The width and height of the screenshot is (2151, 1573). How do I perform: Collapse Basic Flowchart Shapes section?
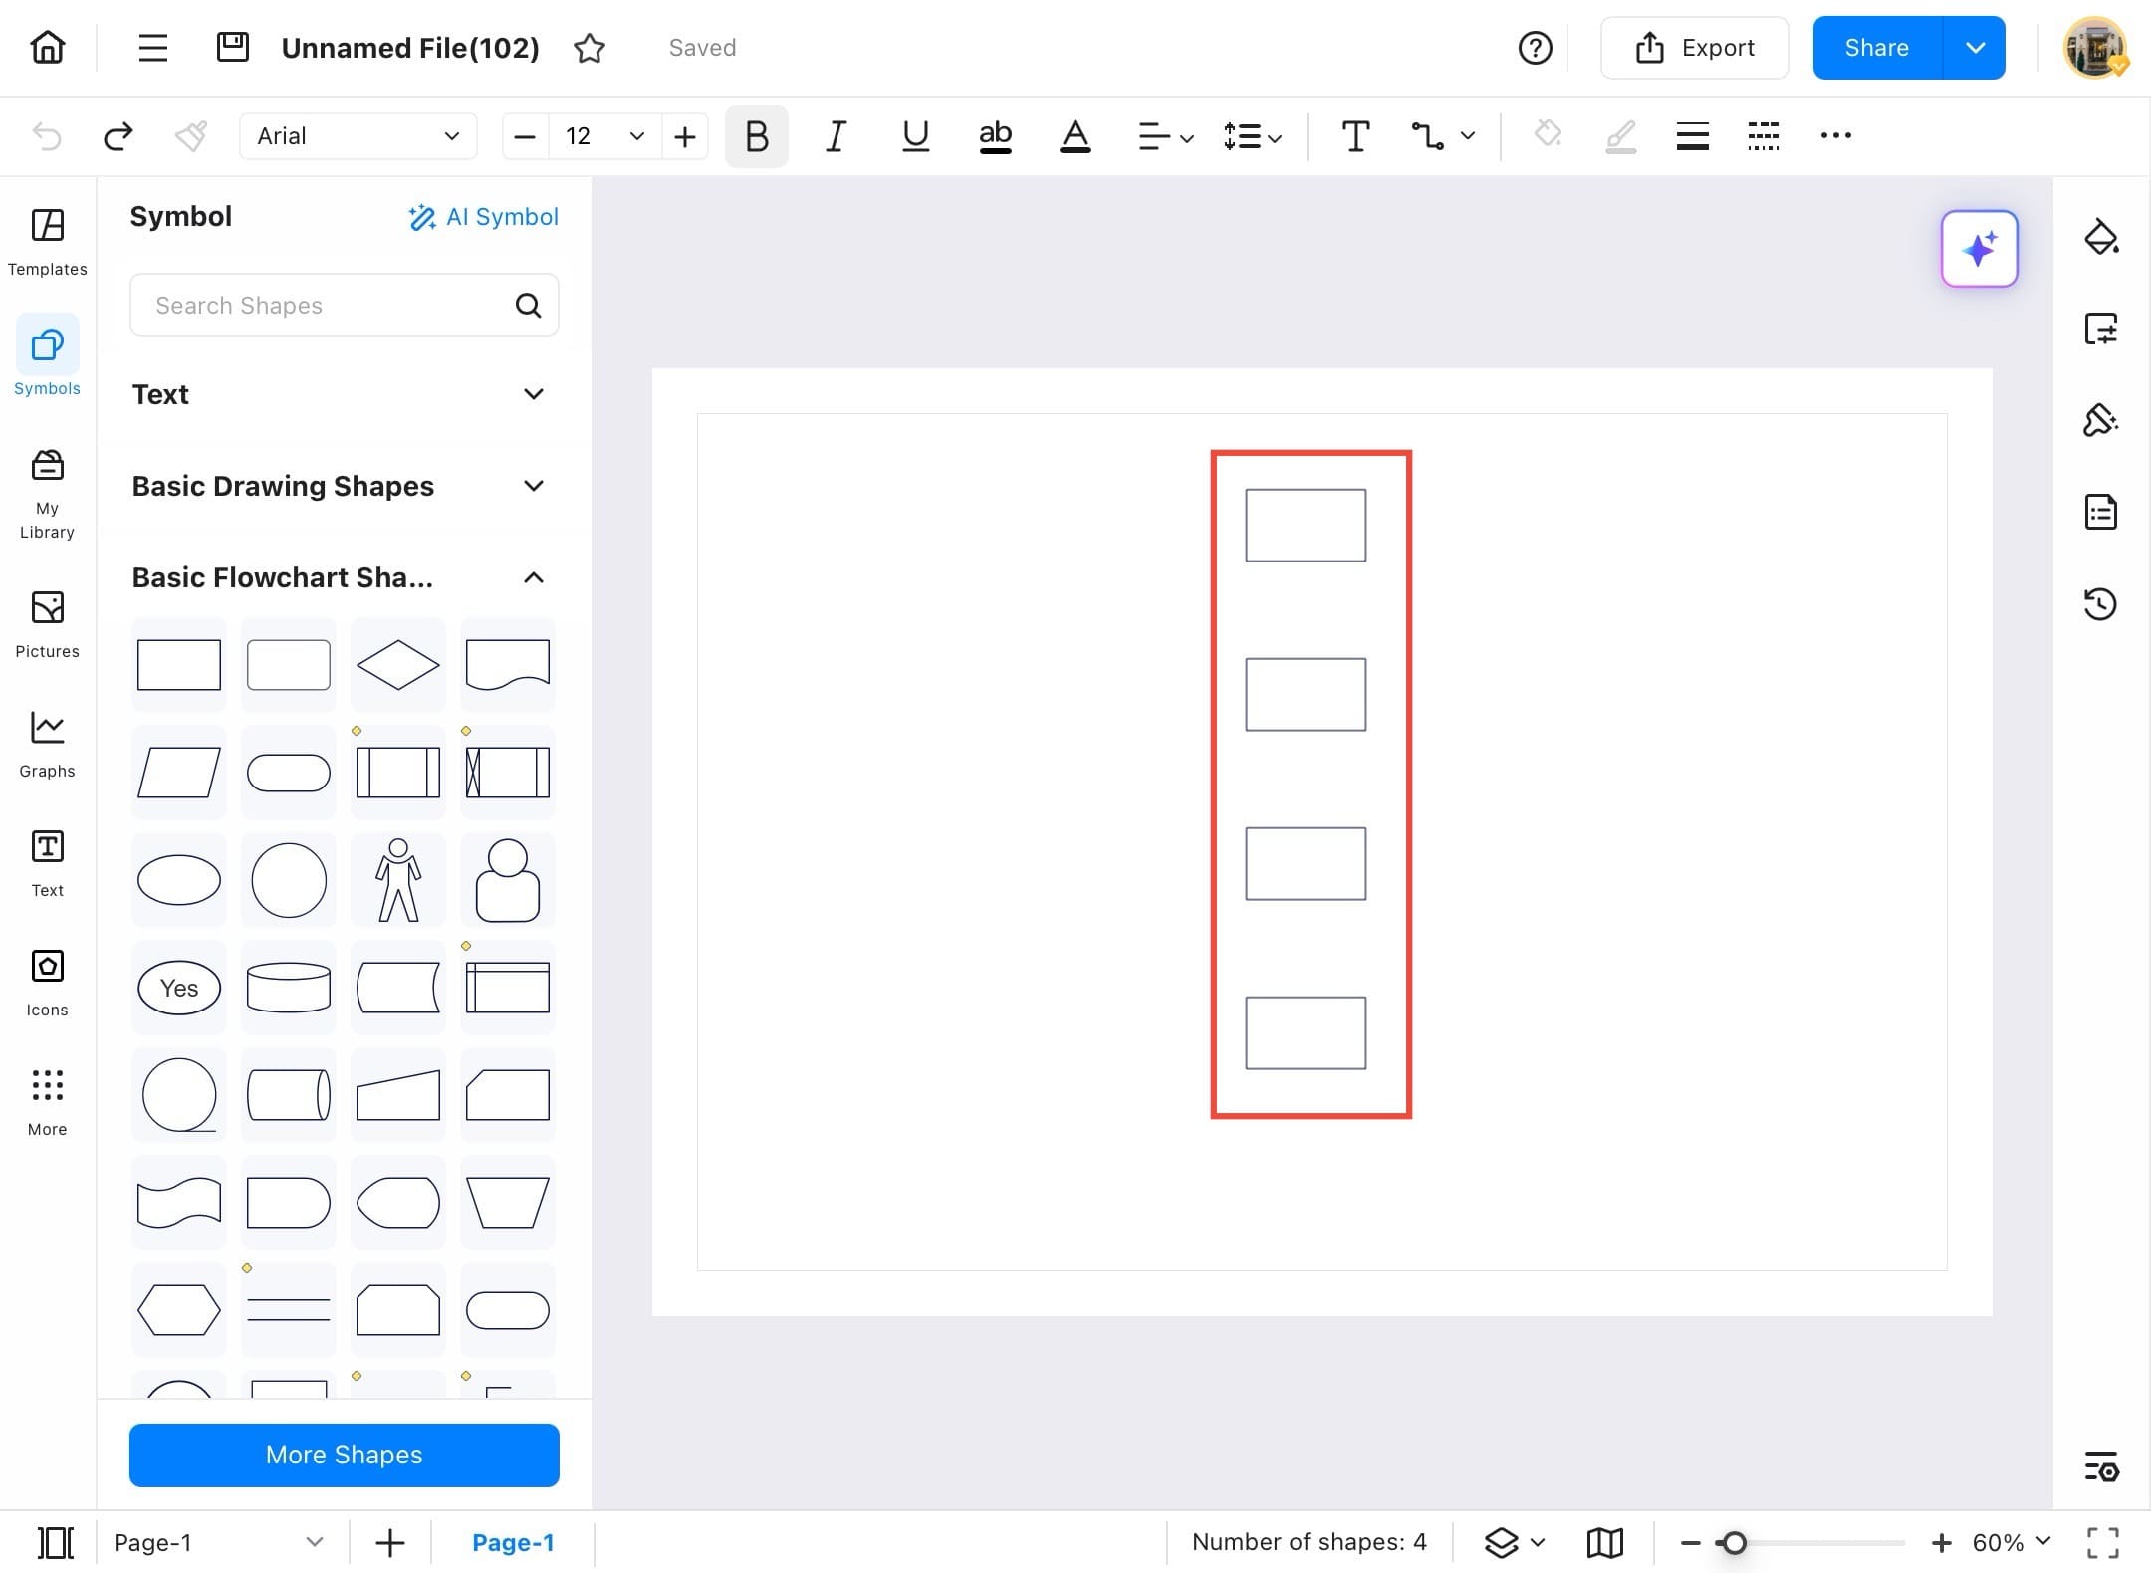[534, 577]
